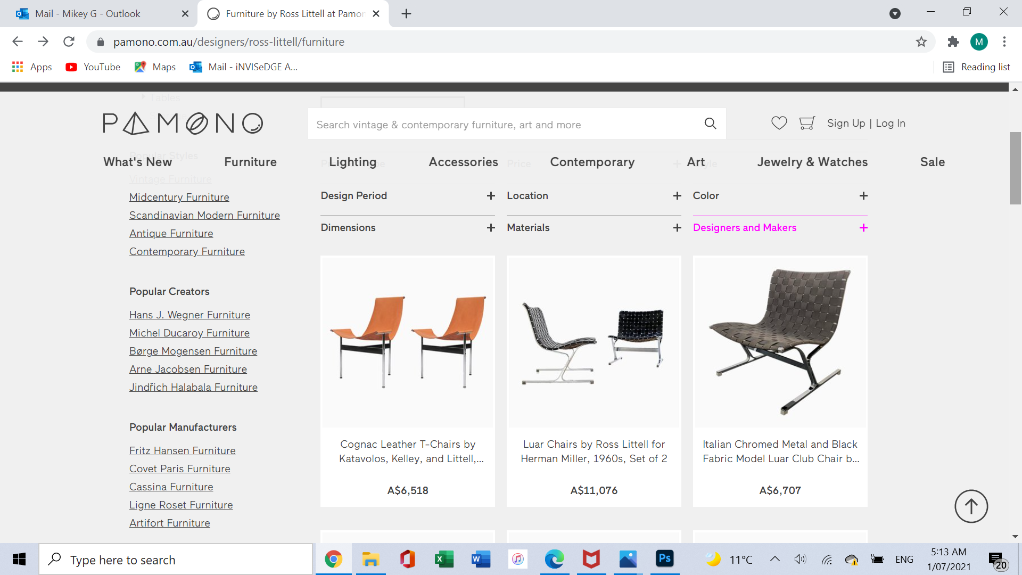Click the page vertical scrollbar thumb
1022x575 pixels.
(1015, 168)
